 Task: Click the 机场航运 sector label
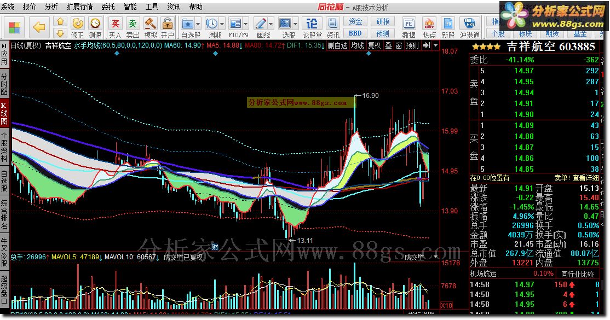pos(483,274)
